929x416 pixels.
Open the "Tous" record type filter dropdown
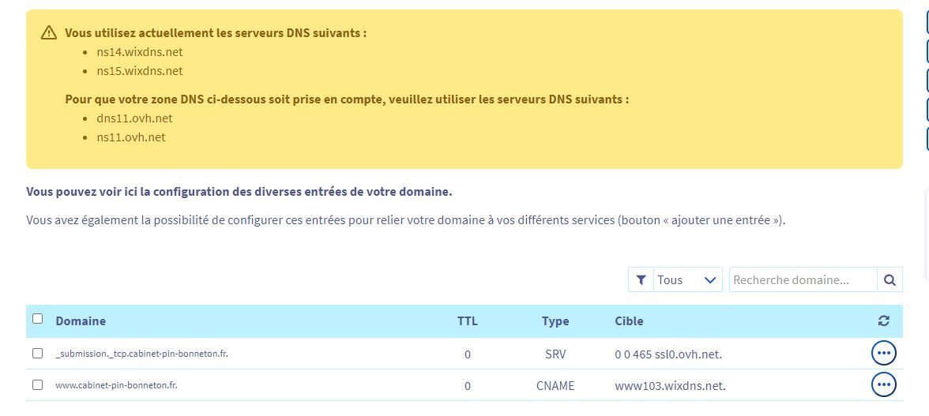[686, 280]
